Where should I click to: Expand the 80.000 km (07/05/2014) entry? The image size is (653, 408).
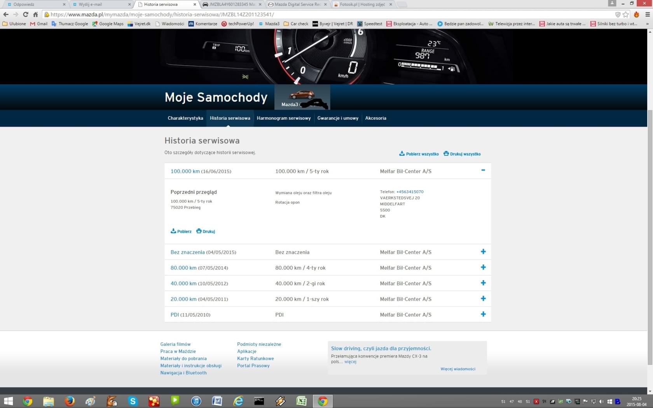point(483,267)
